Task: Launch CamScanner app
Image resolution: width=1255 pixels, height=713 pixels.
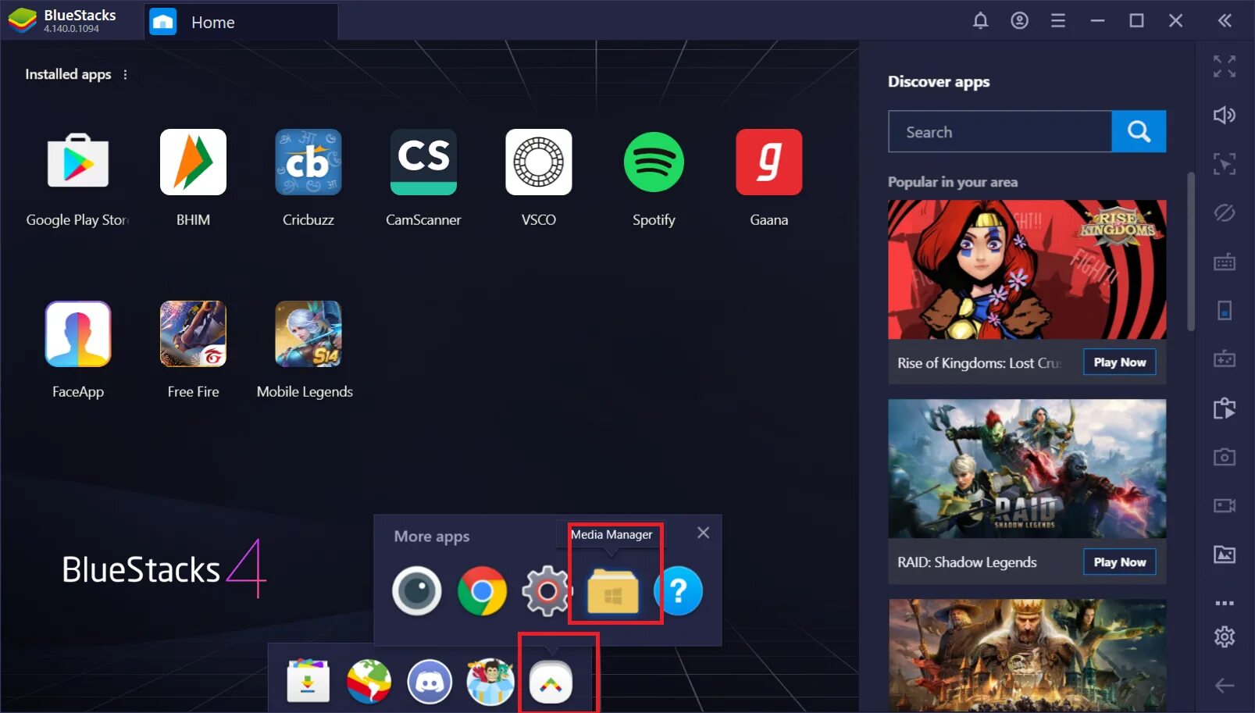Action: pos(423,162)
